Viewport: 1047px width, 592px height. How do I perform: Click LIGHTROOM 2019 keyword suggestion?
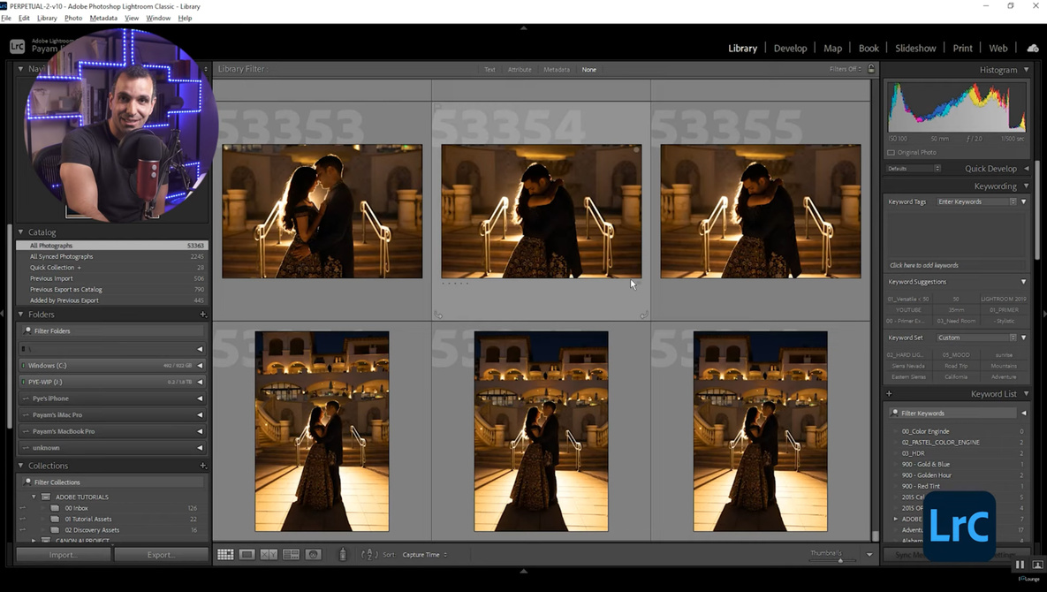1004,299
